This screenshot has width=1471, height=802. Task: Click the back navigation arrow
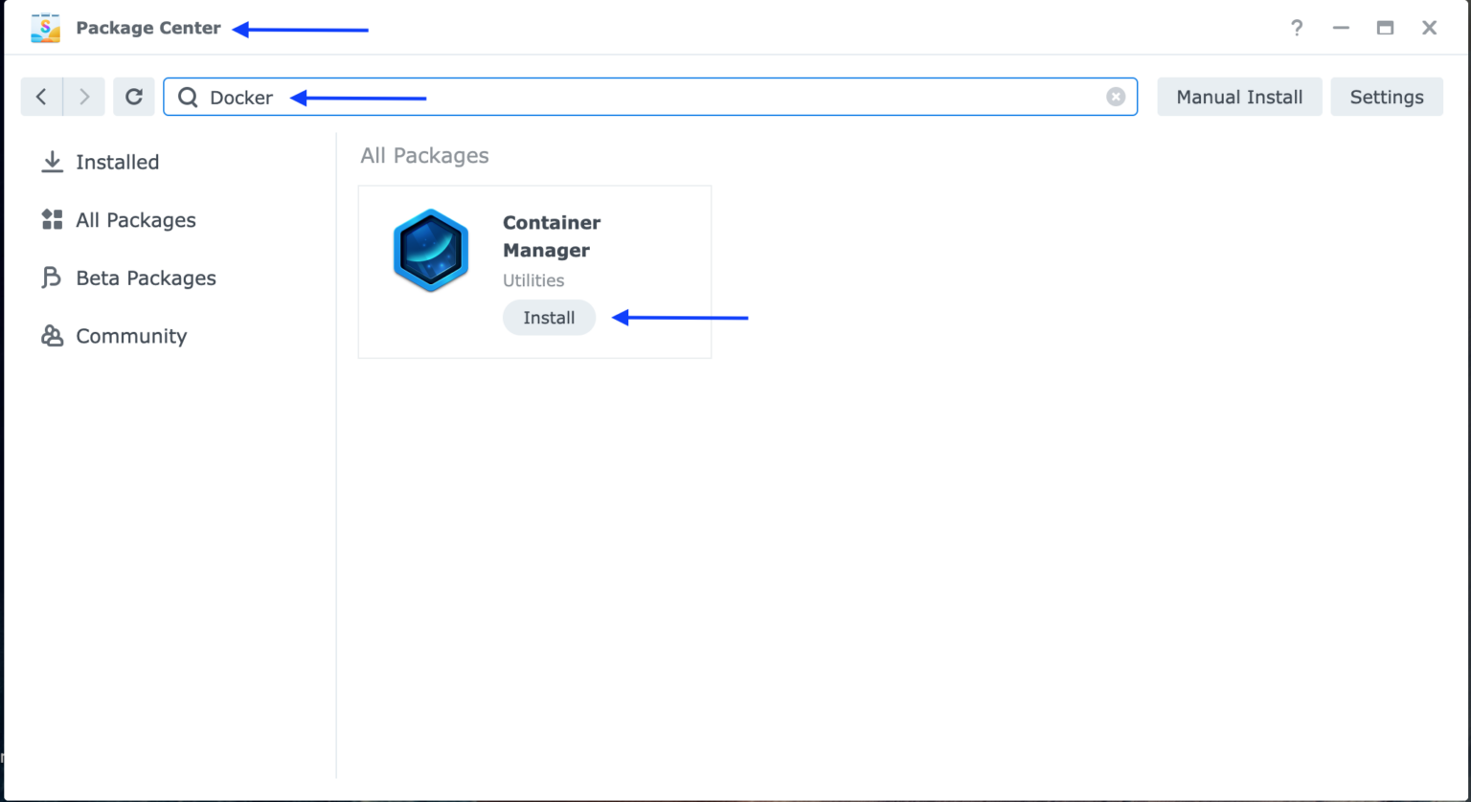tap(40, 96)
